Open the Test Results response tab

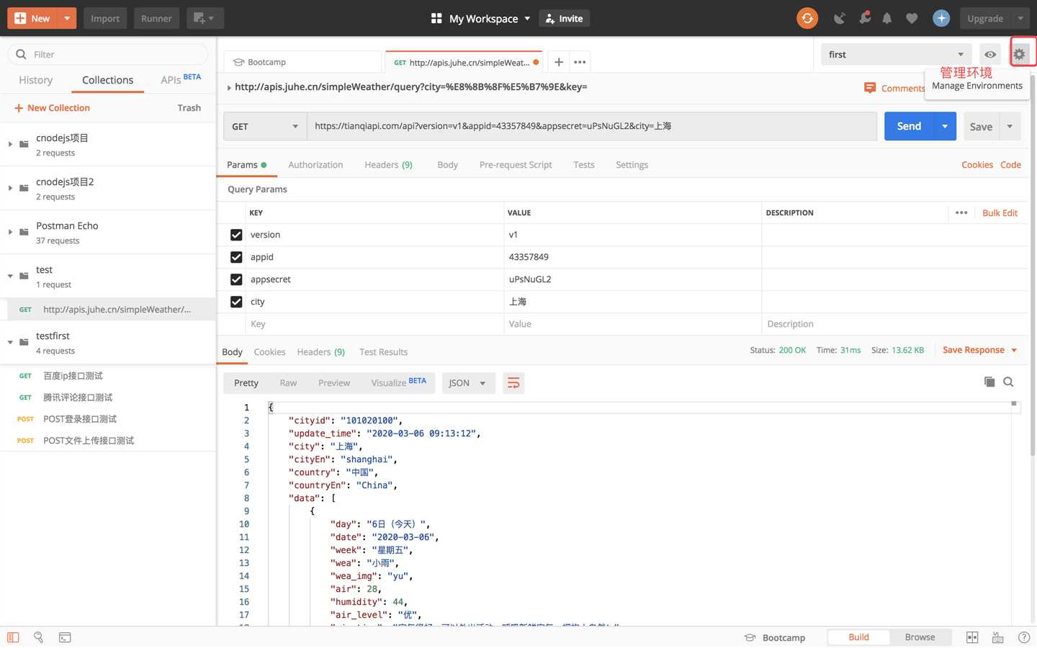pos(383,352)
